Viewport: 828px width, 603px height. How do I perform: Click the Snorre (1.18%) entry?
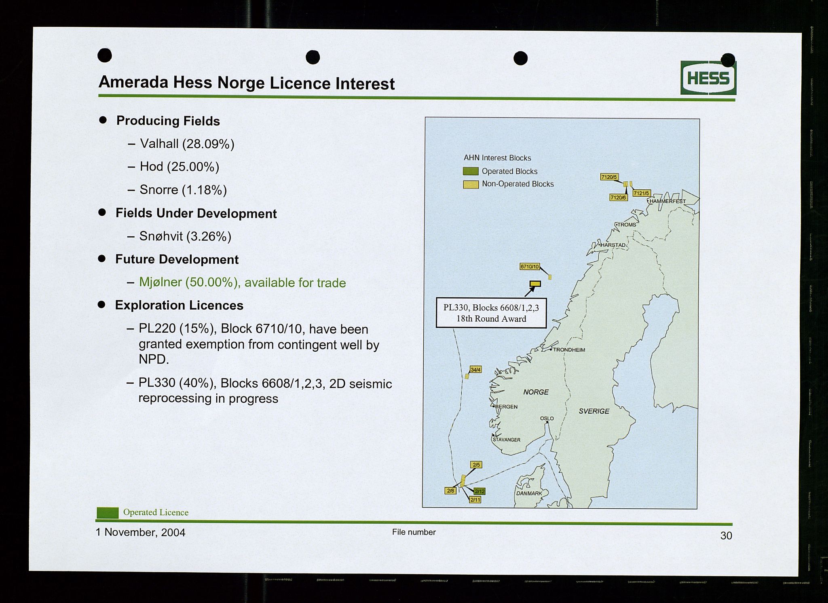click(x=183, y=189)
